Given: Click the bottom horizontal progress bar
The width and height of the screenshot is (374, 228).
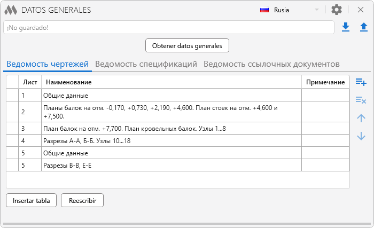Looking at the screenshot, I should (186, 224).
